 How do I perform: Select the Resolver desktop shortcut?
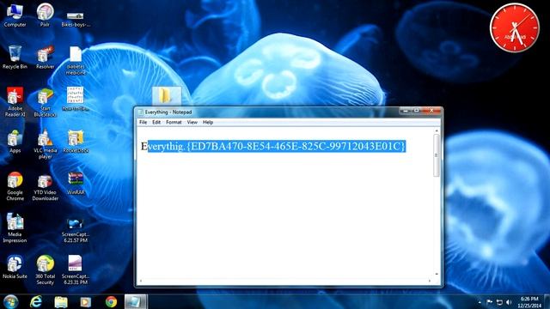tap(45, 58)
